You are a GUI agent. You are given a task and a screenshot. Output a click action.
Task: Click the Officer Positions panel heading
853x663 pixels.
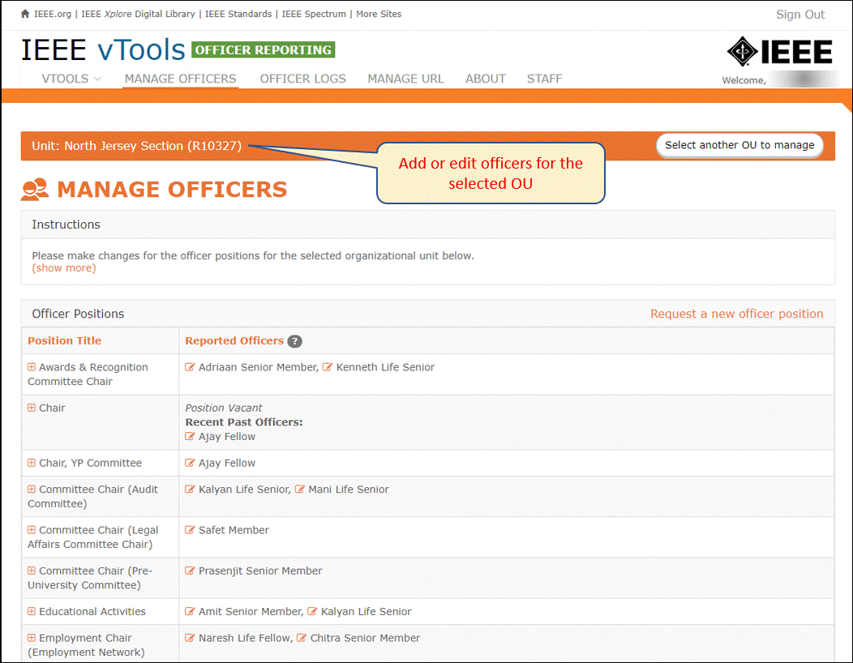tap(78, 314)
